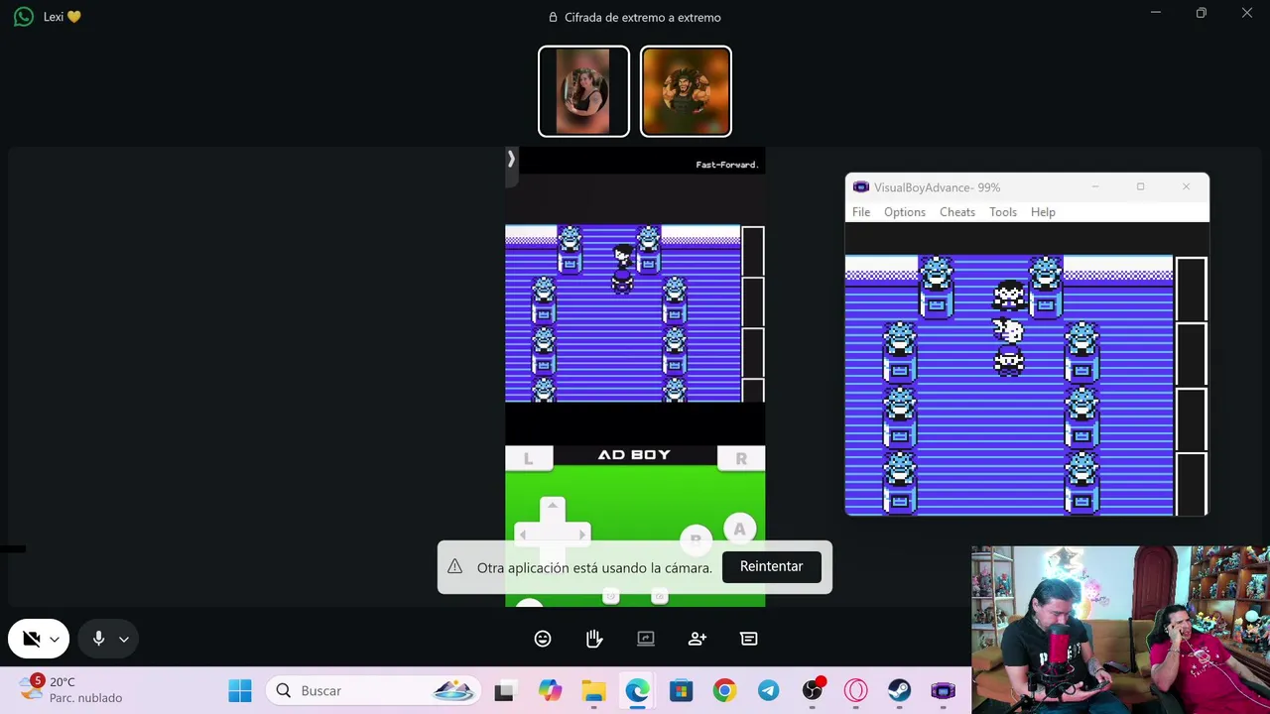
Task: Collapse the shared screen side chevron
Action: pyautogui.click(x=511, y=159)
